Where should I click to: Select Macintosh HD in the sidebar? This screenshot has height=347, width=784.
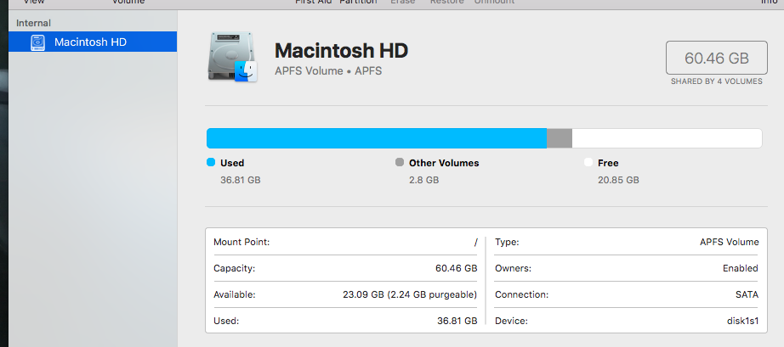pyautogui.click(x=93, y=42)
